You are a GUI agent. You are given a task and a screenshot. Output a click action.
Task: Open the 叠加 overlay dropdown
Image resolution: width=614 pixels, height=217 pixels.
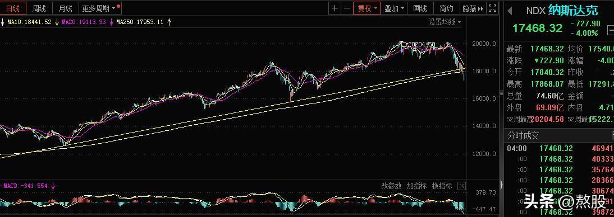pos(394,8)
